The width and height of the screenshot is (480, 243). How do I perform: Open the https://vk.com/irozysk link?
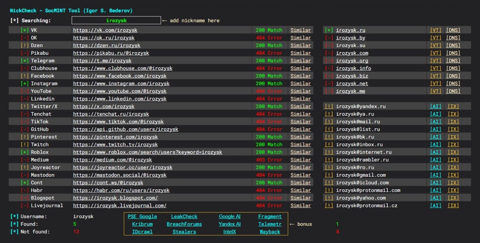(105, 30)
